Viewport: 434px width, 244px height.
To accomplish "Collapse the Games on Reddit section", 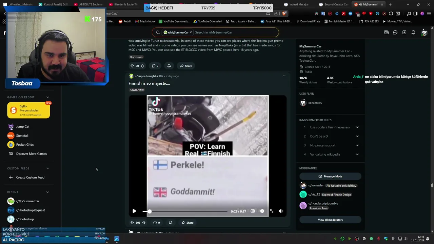I will click(x=47, y=97).
